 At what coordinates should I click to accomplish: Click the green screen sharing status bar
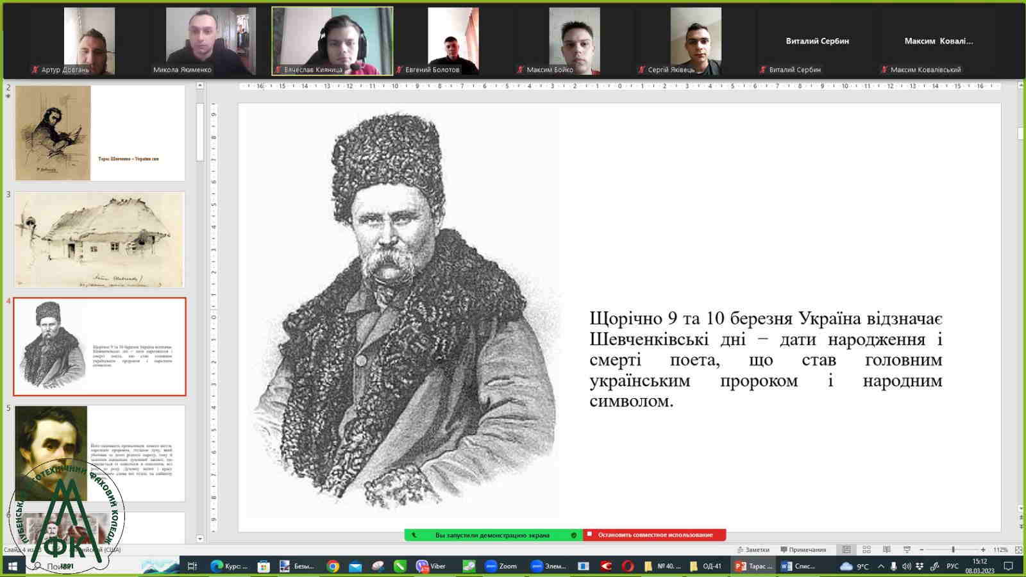tap(493, 535)
